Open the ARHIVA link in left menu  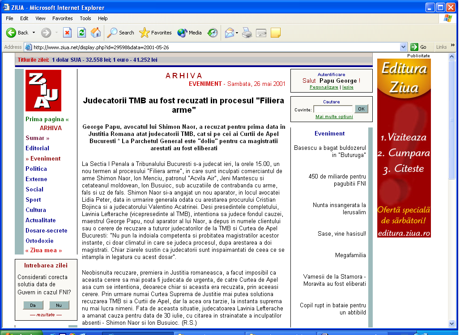tap(51, 128)
